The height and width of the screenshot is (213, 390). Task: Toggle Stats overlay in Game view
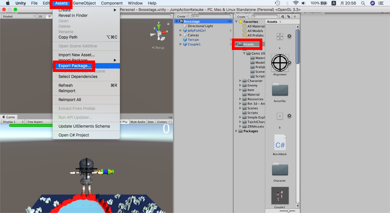(151, 122)
